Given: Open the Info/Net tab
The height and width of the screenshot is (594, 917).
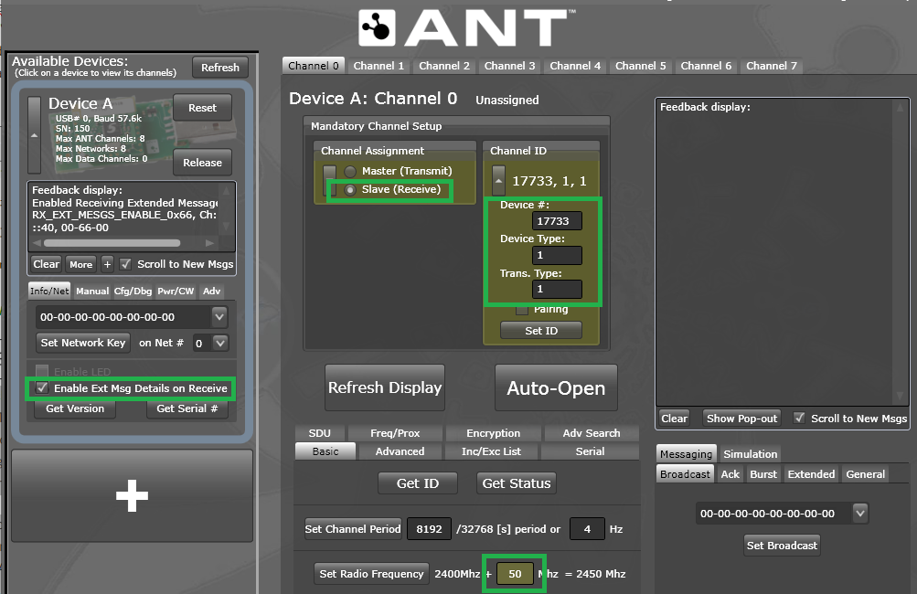Looking at the screenshot, I should [x=49, y=292].
